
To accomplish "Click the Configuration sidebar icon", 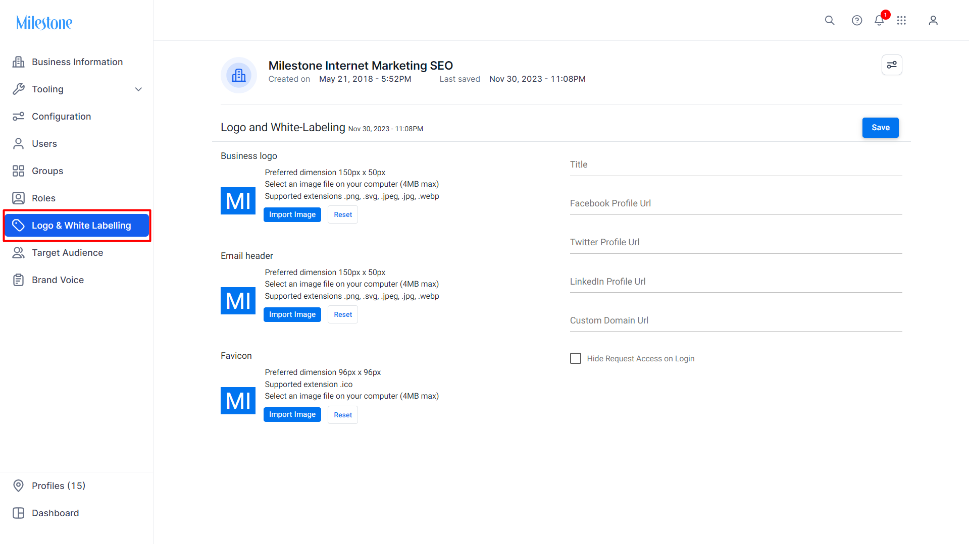I will tap(19, 117).
